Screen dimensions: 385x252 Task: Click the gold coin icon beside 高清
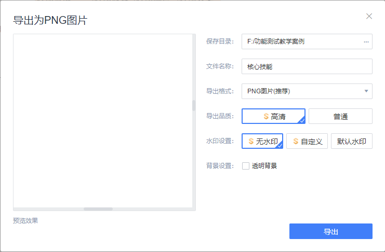tap(266, 117)
